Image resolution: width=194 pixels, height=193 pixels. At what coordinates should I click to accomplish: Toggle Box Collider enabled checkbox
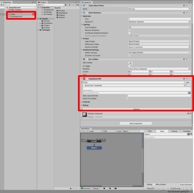tap(87, 59)
